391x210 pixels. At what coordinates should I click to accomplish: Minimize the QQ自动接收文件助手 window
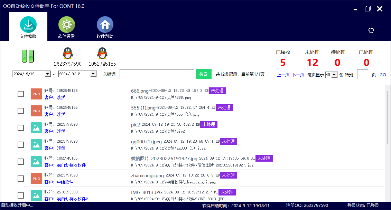coord(355,9)
